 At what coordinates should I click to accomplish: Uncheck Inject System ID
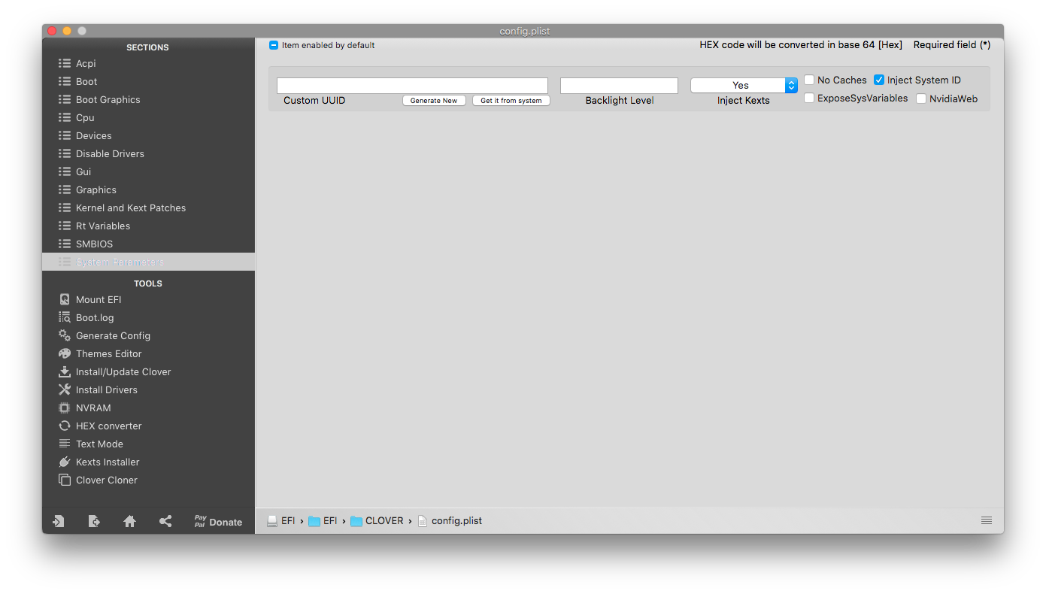879,80
